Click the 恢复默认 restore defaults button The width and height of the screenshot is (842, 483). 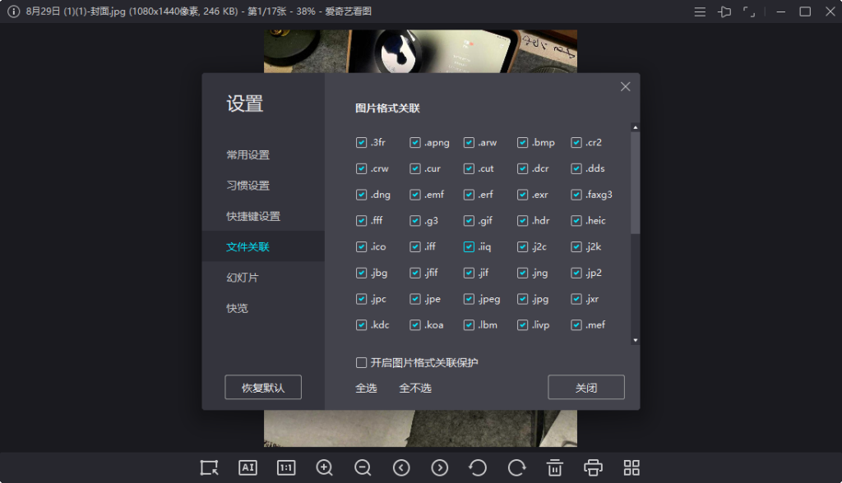pos(263,387)
